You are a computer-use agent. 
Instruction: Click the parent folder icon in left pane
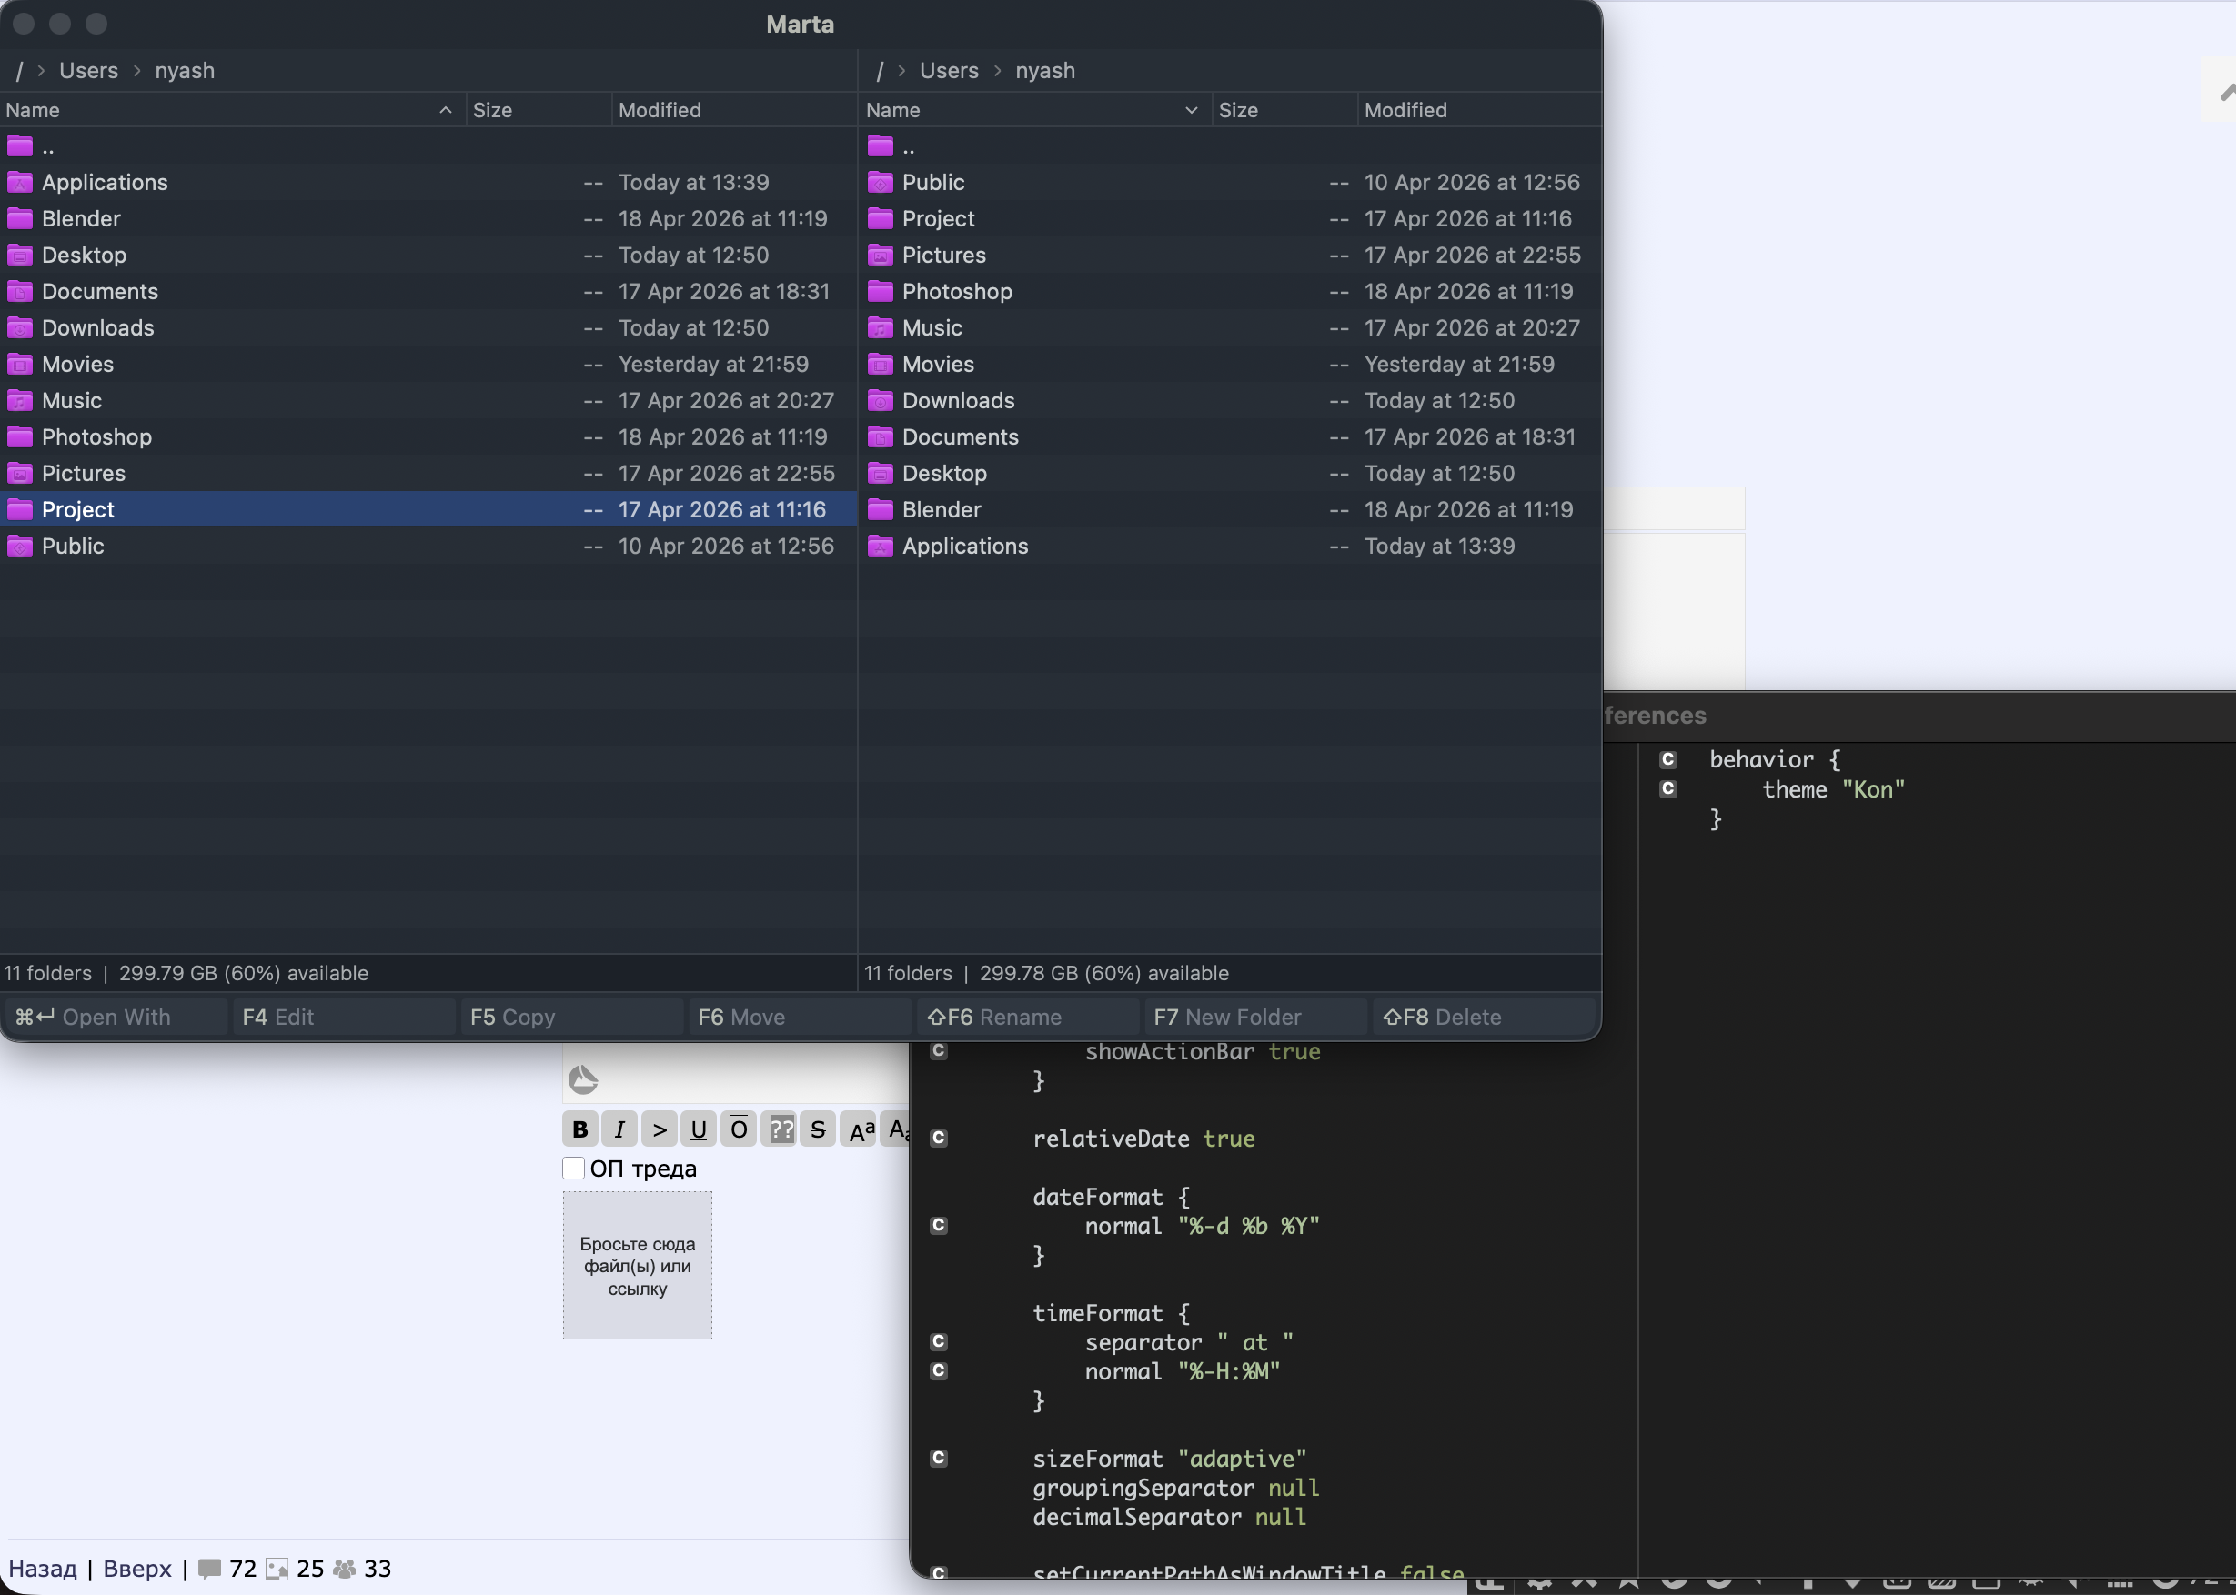(x=20, y=146)
